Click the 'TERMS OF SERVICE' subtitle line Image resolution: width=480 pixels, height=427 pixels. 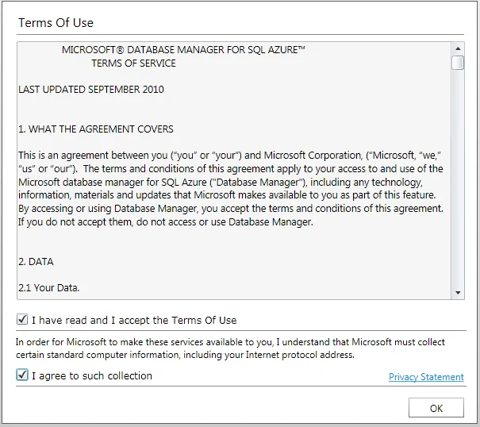coord(133,63)
